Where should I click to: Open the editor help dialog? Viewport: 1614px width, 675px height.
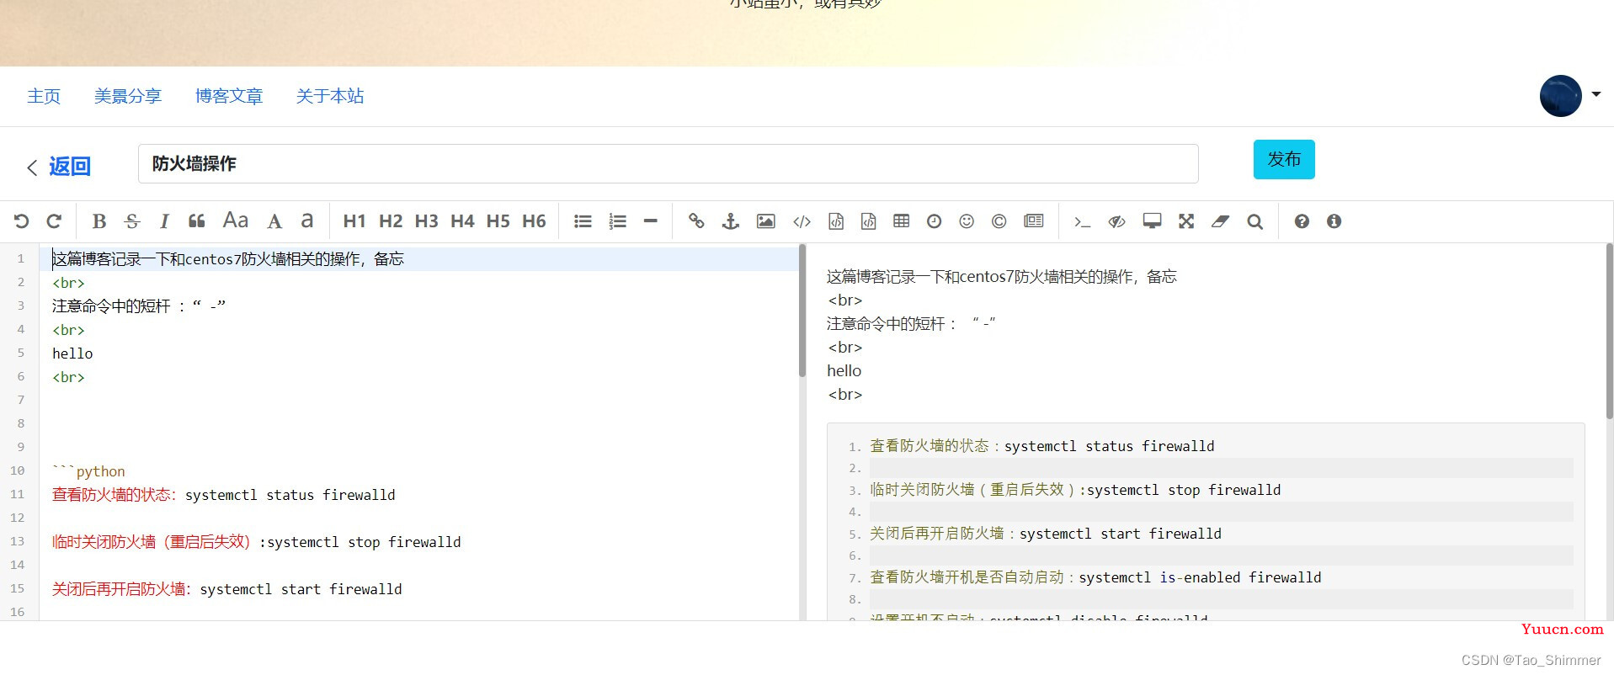click(1302, 221)
